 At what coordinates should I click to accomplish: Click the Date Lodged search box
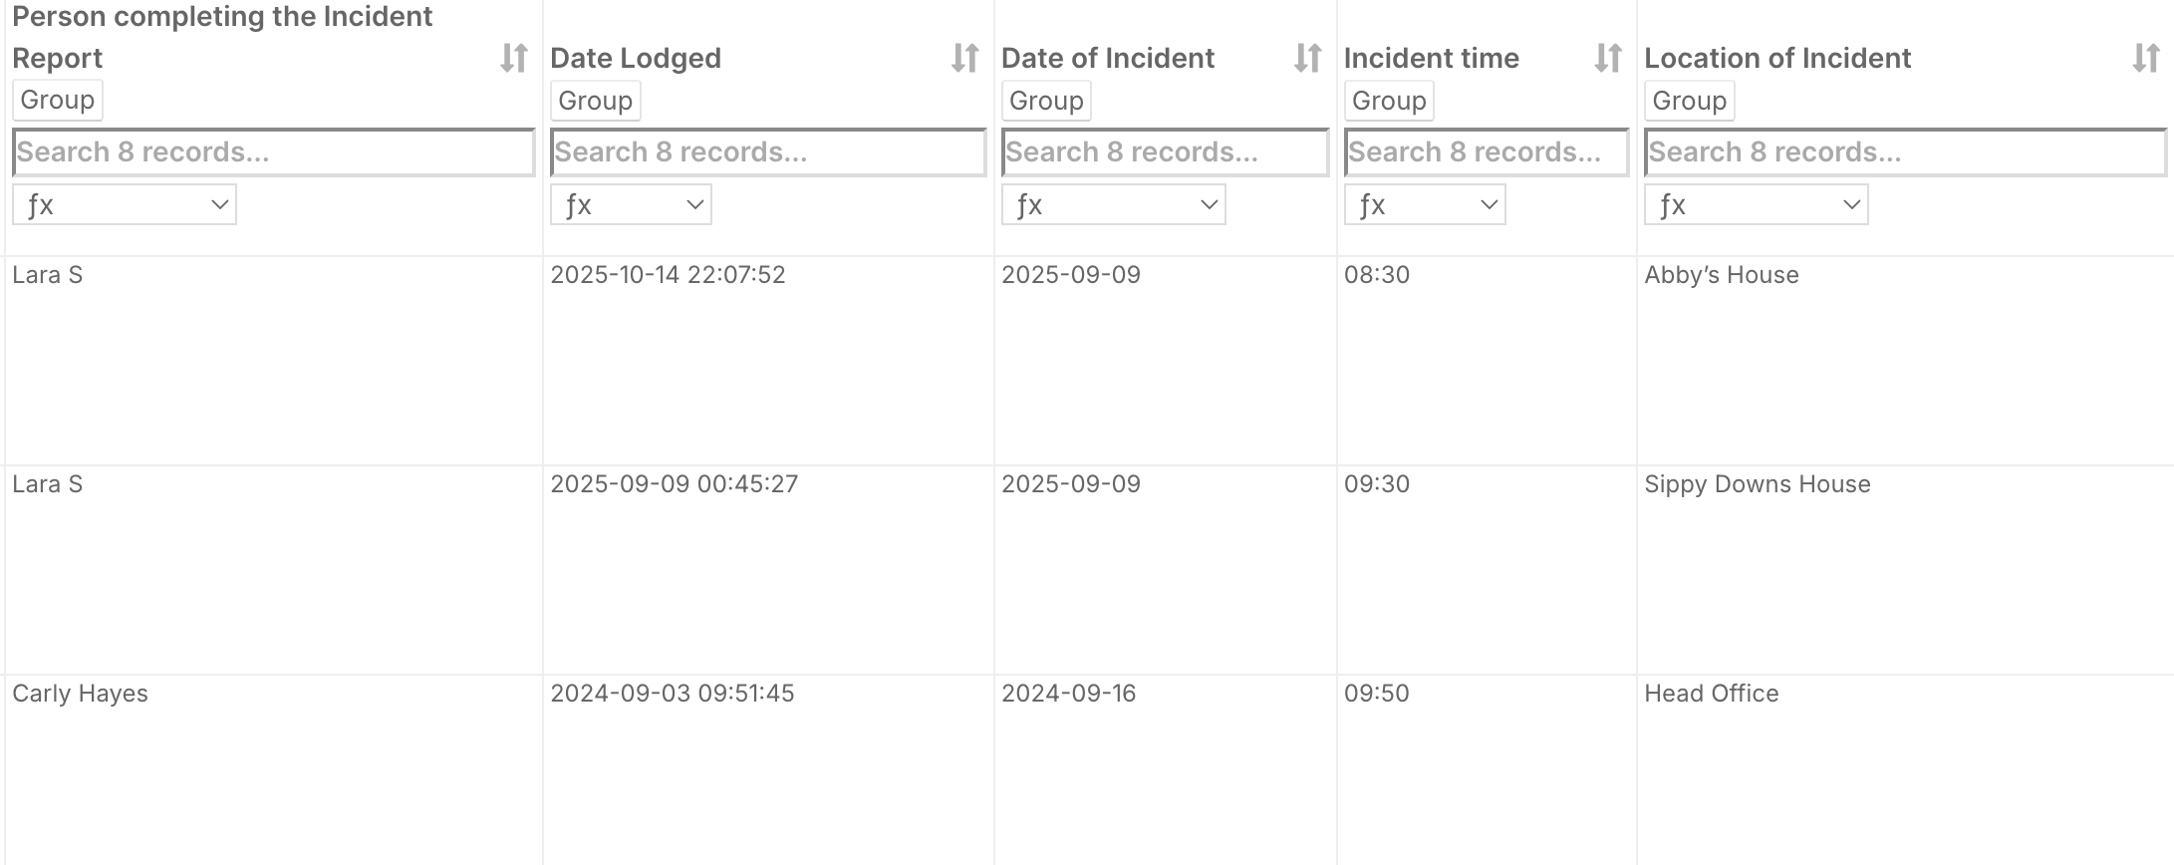click(767, 152)
